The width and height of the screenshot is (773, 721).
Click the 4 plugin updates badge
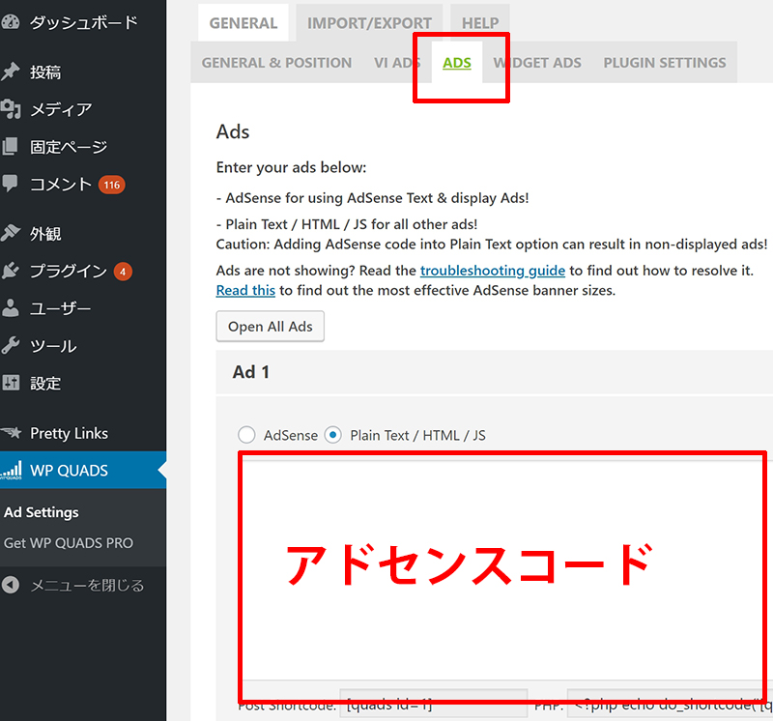pyautogui.click(x=123, y=272)
